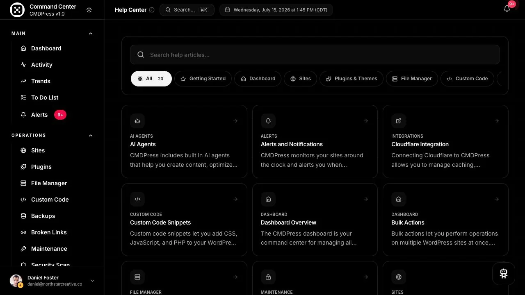Click the Integrations external-link icon

(399, 121)
